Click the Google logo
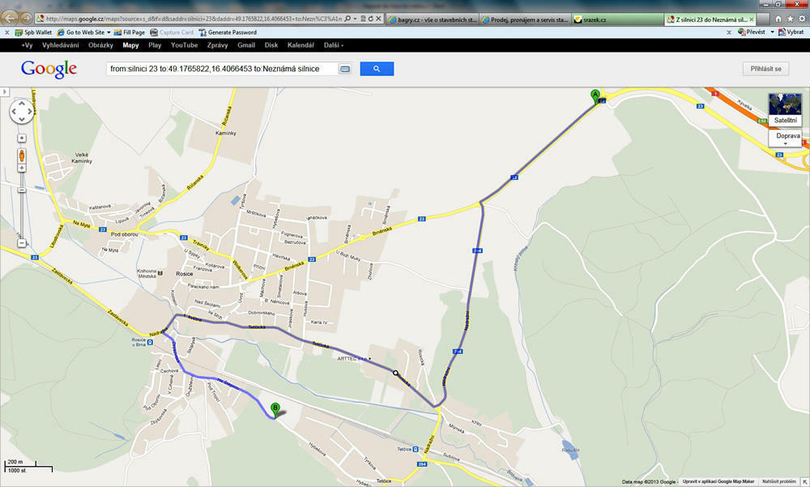The width and height of the screenshot is (810, 487). pos(49,69)
